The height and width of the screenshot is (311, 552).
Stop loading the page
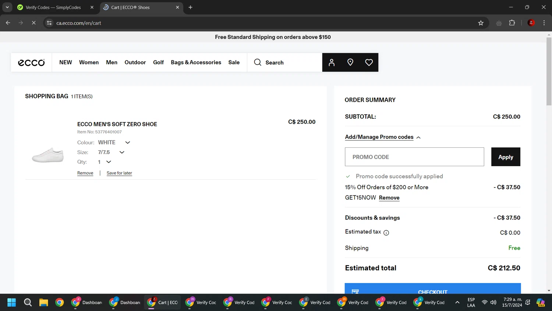33,23
